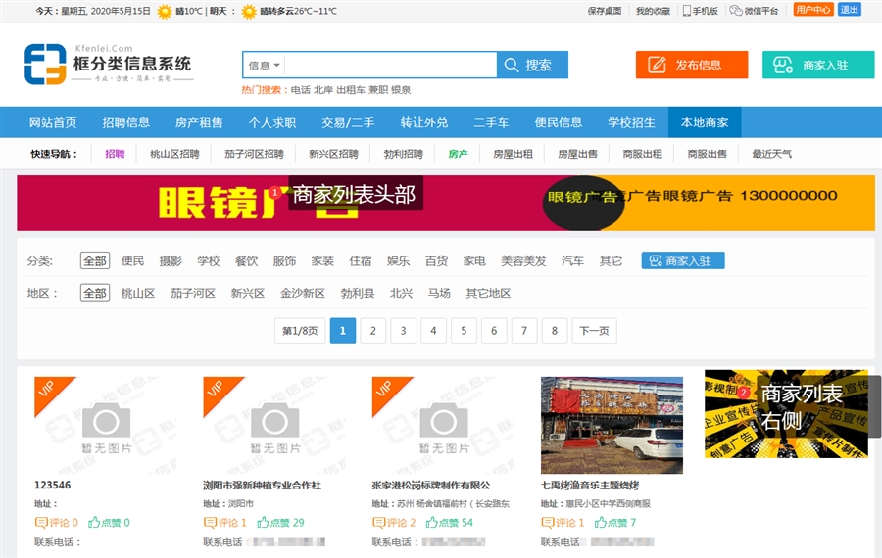882x558 pixels.
Task: Click the orange 发布信息 publish button
Action: point(691,65)
